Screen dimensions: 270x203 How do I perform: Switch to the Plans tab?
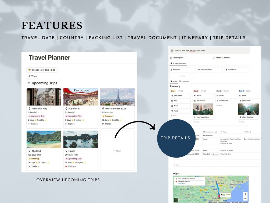pyautogui.click(x=174, y=81)
